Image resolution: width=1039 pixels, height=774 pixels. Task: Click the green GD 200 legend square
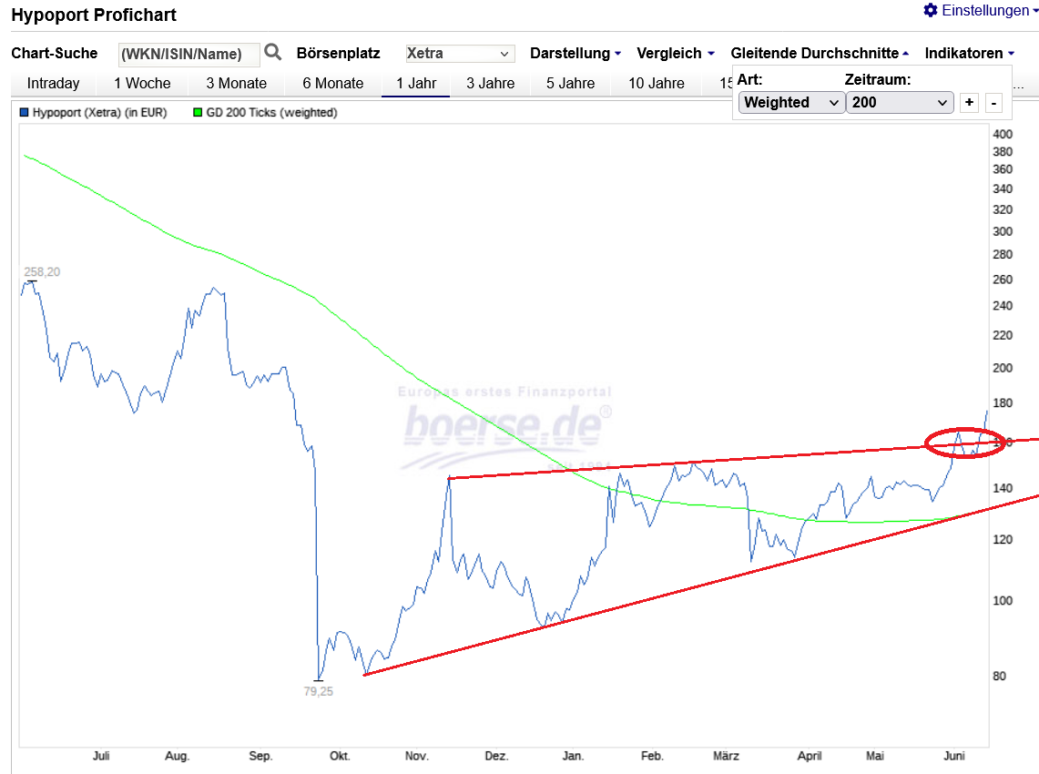coord(198,113)
